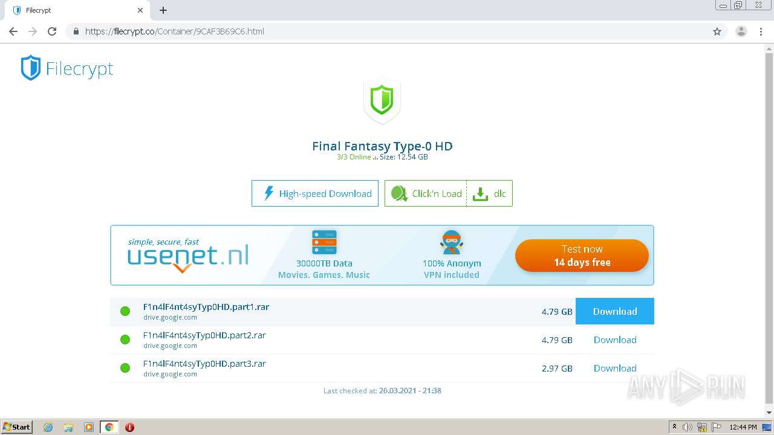Screen dimensions: 774x435
Task: Click the Test now 14 days free button
Action: coord(582,256)
